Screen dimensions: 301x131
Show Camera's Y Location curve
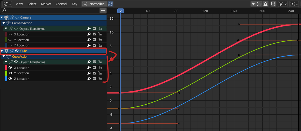click(x=10, y=40)
